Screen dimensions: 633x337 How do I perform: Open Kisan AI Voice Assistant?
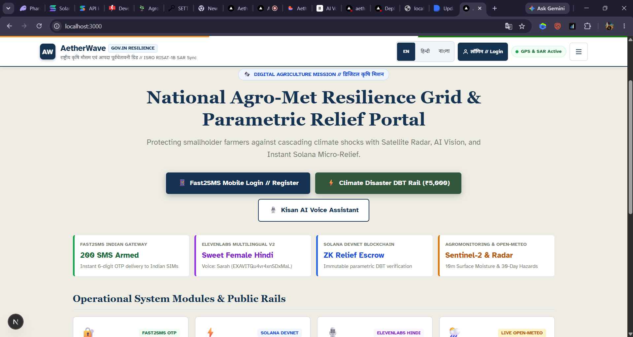pos(314,210)
